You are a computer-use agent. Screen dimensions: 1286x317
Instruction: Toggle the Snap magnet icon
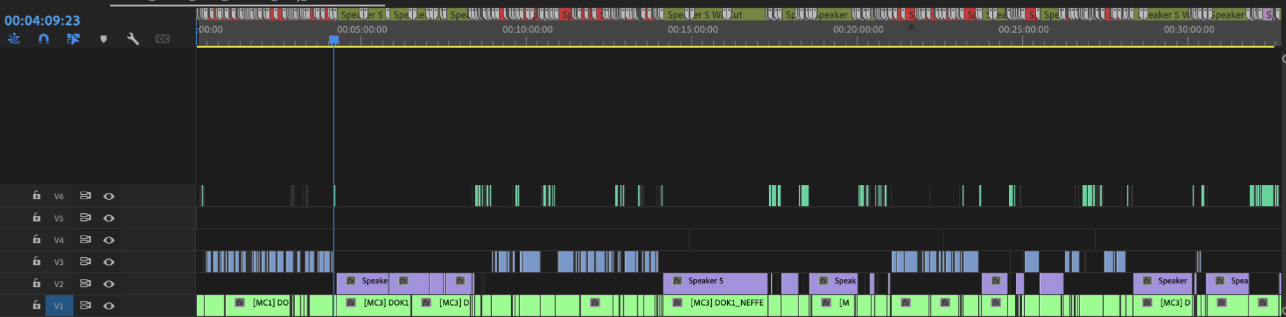[x=43, y=39]
